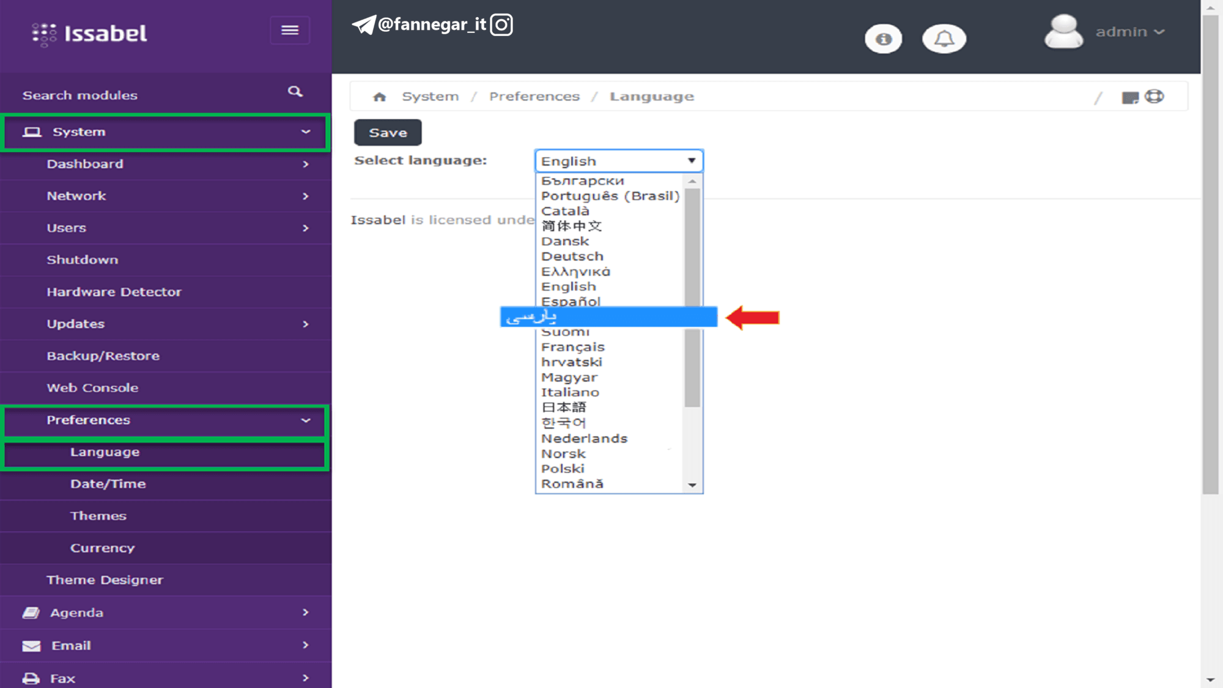Click the Instagram icon in header
This screenshot has width=1223, height=688.
pyautogui.click(x=501, y=24)
